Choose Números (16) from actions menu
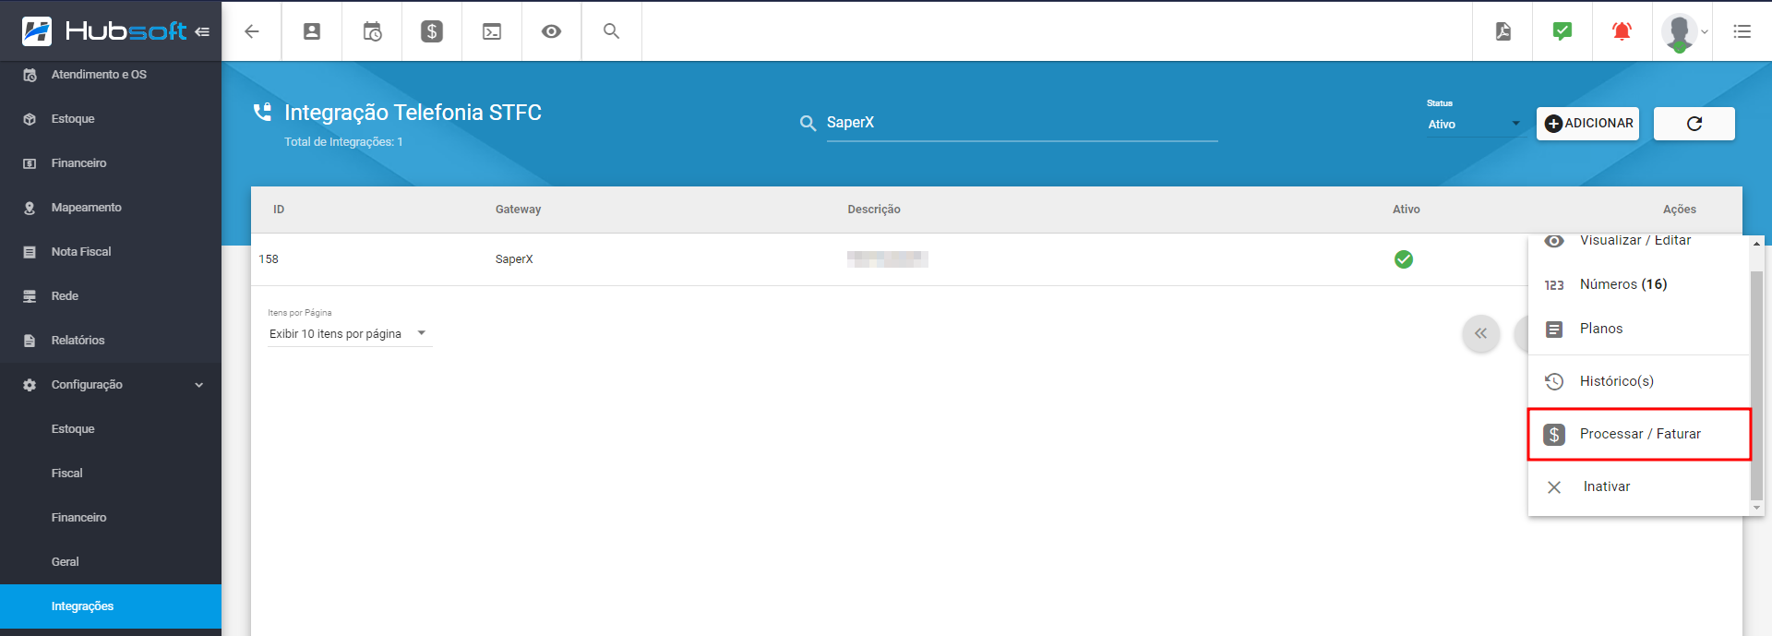This screenshot has width=1772, height=636. (x=1639, y=284)
